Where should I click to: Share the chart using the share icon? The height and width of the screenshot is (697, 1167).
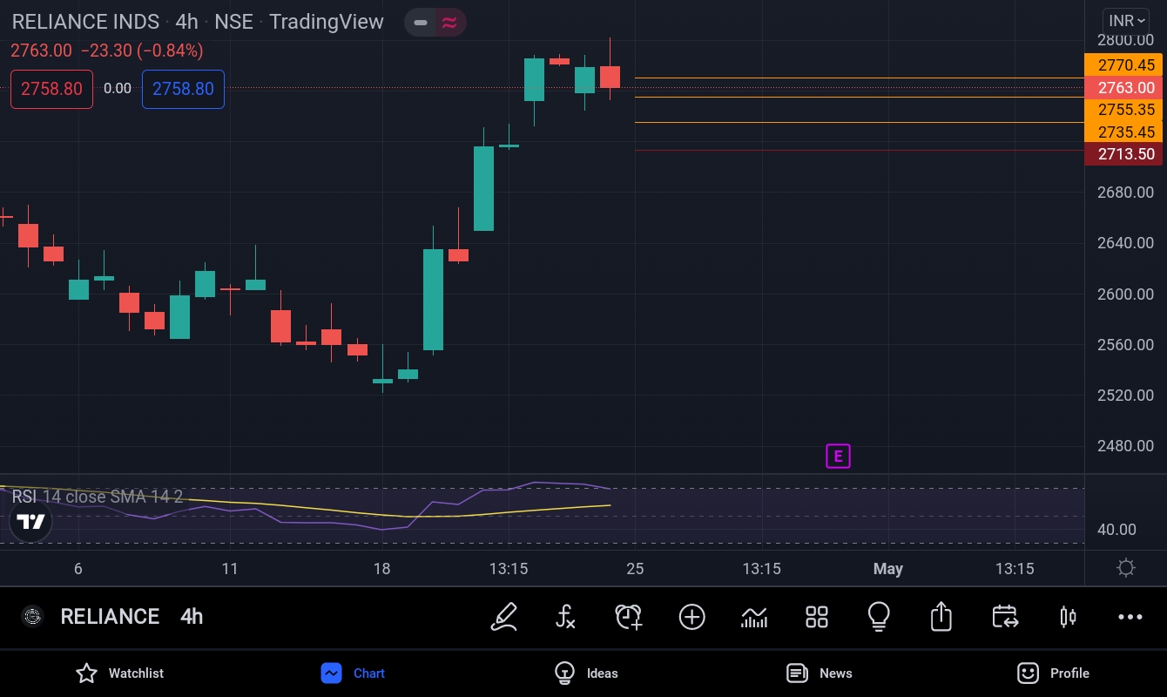tap(941, 617)
